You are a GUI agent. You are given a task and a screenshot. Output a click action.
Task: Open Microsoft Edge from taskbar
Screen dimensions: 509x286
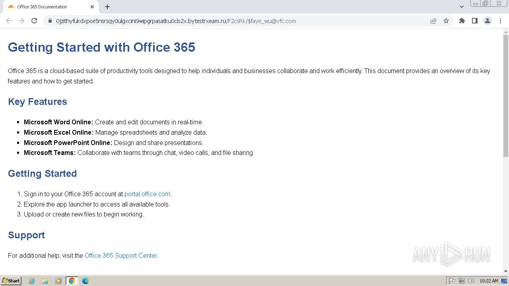pos(85,281)
